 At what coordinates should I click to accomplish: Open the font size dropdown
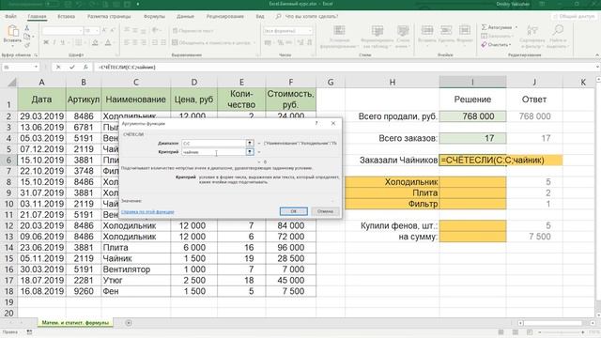(x=97, y=30)
